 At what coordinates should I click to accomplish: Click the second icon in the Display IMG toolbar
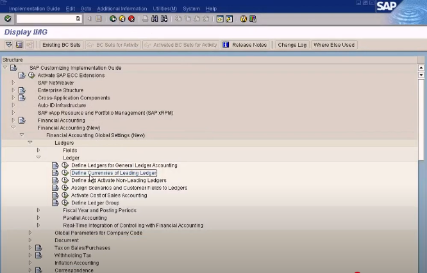tap(19, 45)
